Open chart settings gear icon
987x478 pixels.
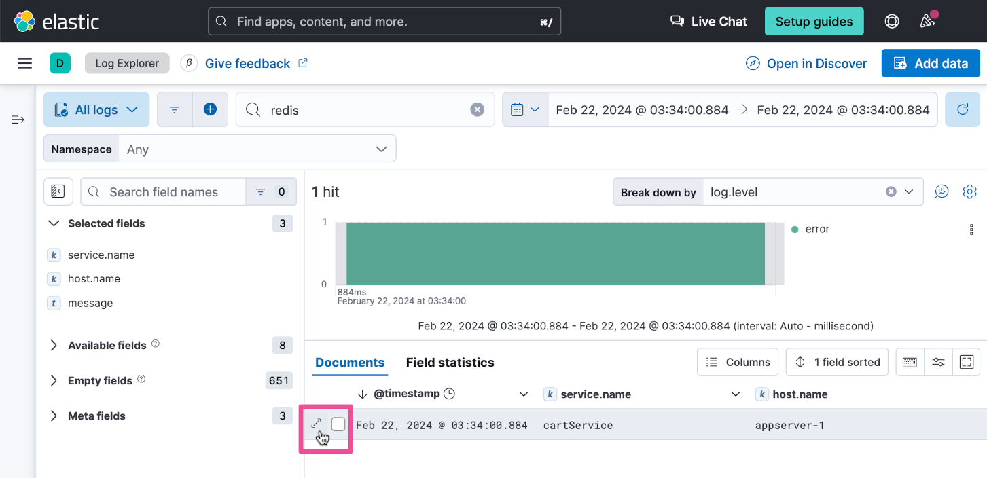(x=969, y=192)
